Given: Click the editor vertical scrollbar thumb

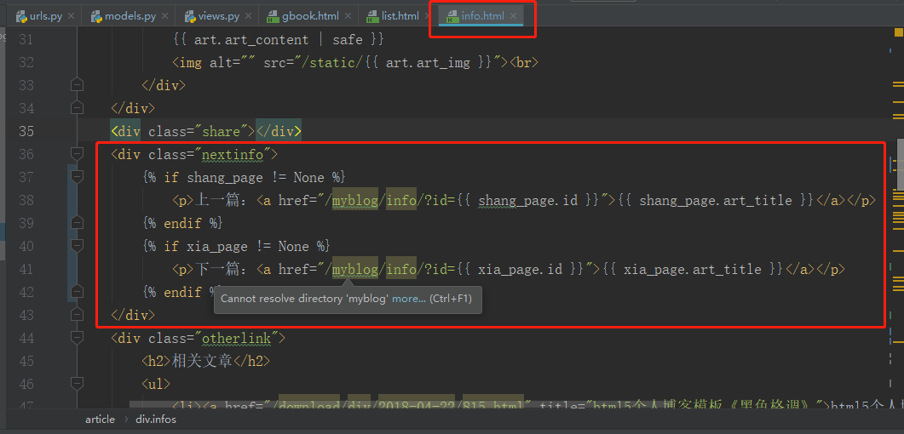Looking at the screenshot, I should [900, 163].
